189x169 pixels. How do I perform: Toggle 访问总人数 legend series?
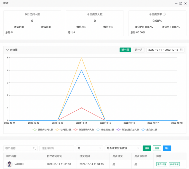click(63, 130)
